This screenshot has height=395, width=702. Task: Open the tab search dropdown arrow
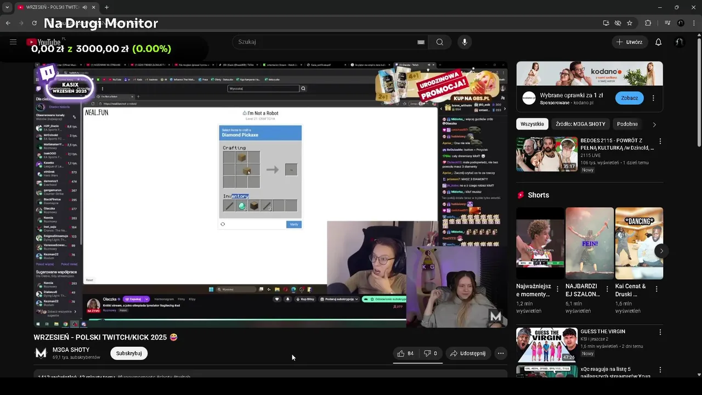coord(7,7)
